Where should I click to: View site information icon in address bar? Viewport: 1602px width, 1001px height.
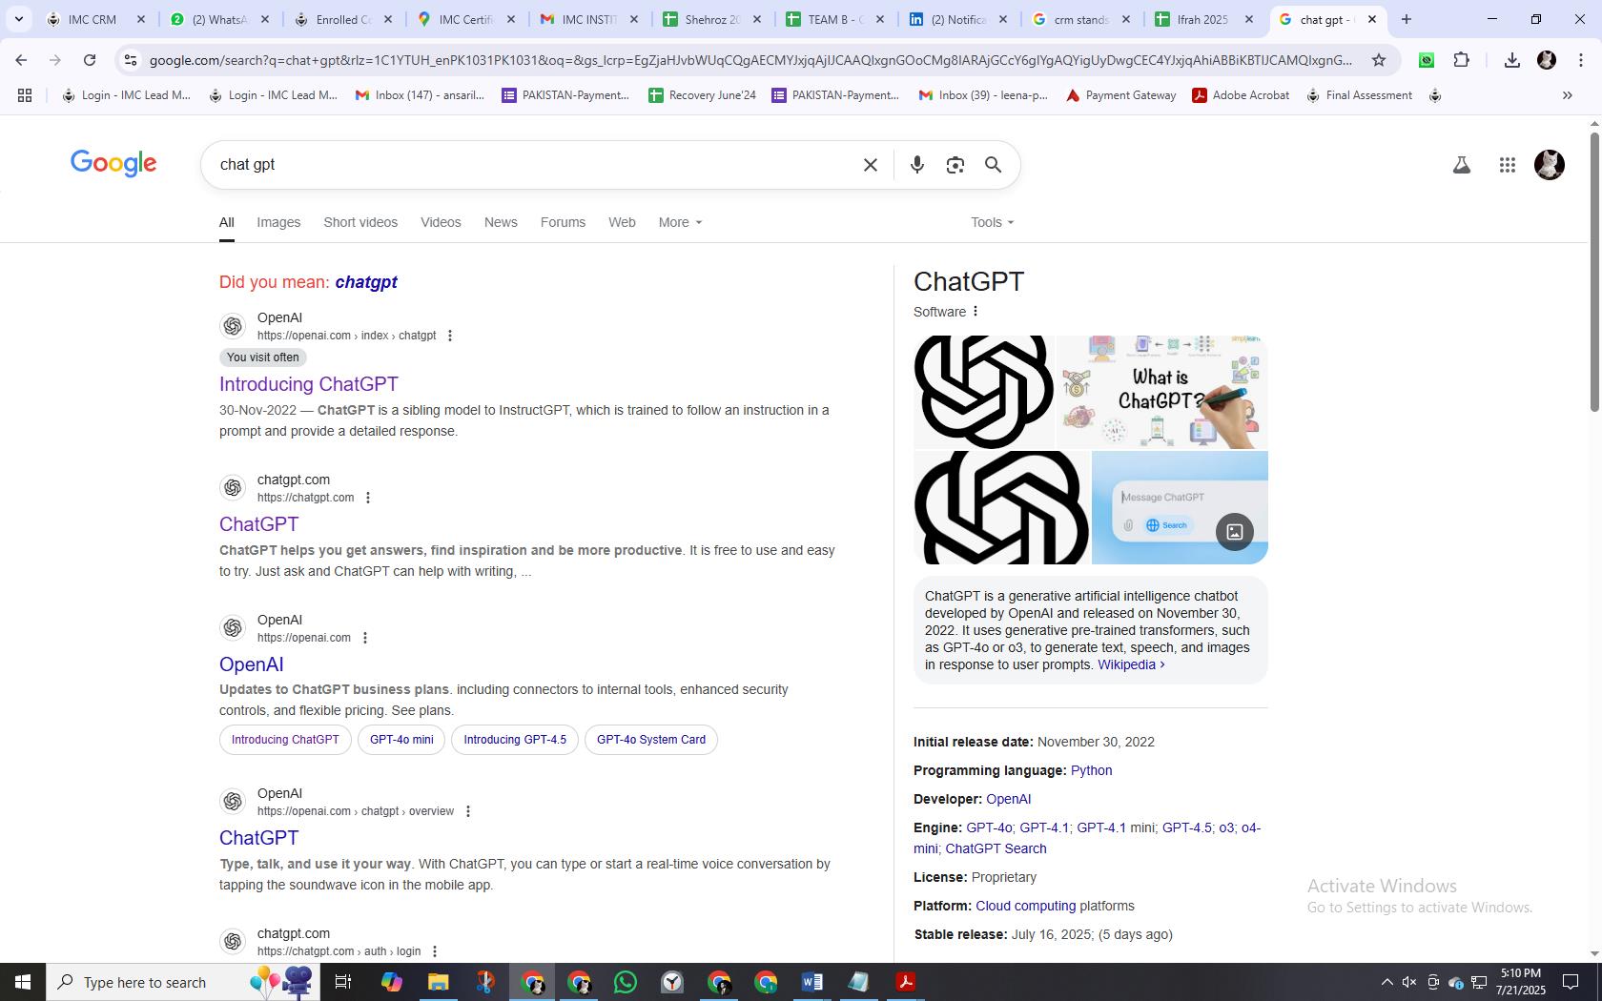click(131, 60)
